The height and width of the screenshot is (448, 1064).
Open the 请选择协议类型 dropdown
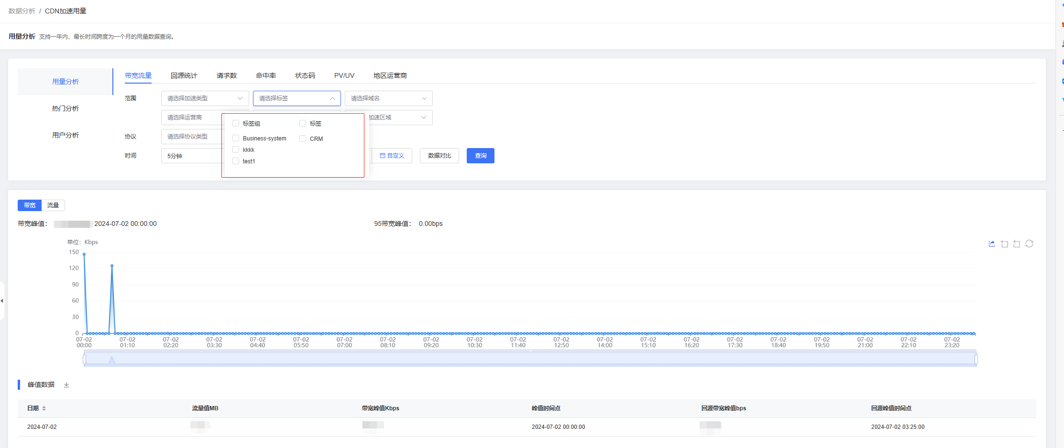[x=192, y=137]
